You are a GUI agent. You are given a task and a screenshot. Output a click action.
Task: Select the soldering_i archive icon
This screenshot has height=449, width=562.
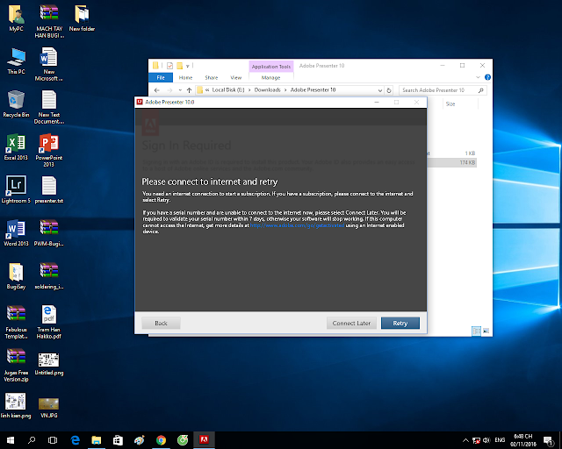point(49,276)
